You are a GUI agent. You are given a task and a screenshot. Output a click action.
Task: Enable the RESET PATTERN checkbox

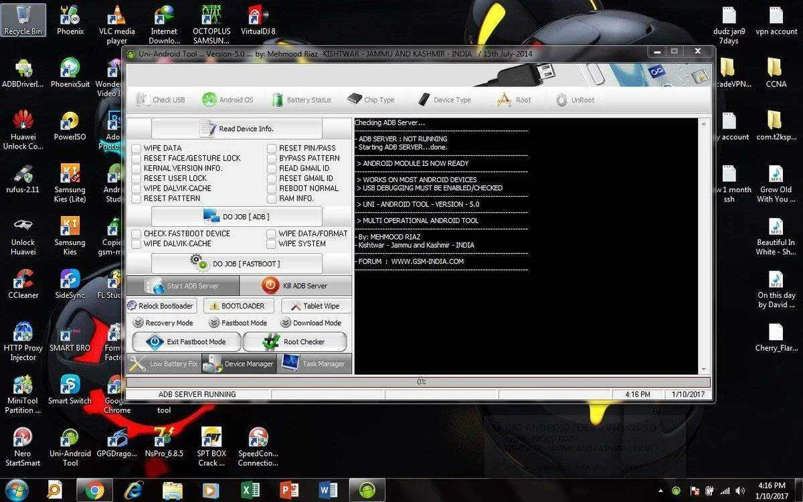point(137,198)
